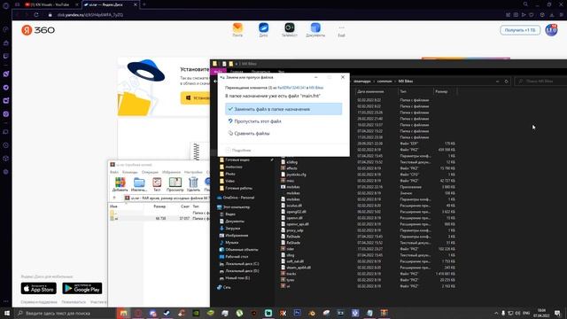Viewport: 567px width, 319px height.
Task: Choose compare files option
Action: pyautogui.click(x=252, y=134)
